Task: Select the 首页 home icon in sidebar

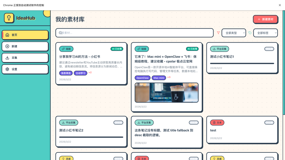Action: (8, 35)
